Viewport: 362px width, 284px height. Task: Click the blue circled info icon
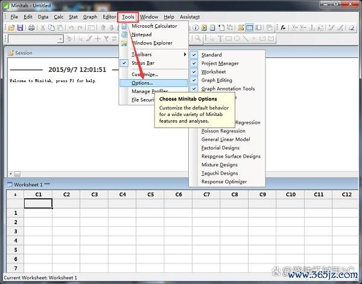[x=195, y=28]
